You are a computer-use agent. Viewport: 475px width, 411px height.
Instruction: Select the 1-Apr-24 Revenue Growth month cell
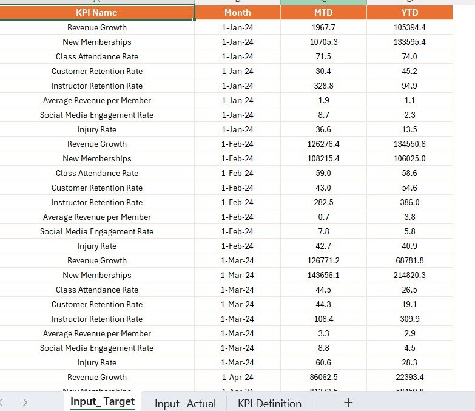tap(238, 376)
